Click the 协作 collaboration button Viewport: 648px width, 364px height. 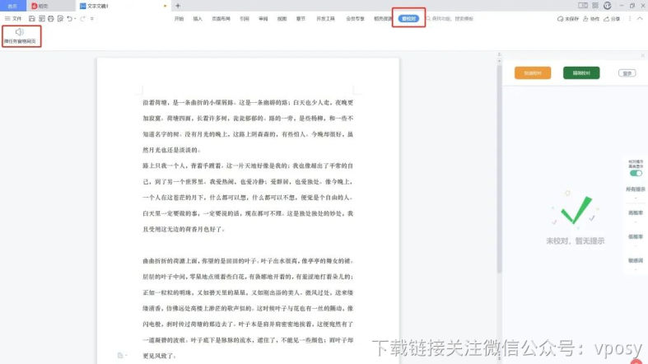591,19
